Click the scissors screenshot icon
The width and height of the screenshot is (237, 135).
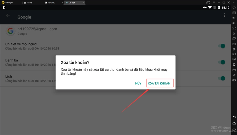(234, 49)
